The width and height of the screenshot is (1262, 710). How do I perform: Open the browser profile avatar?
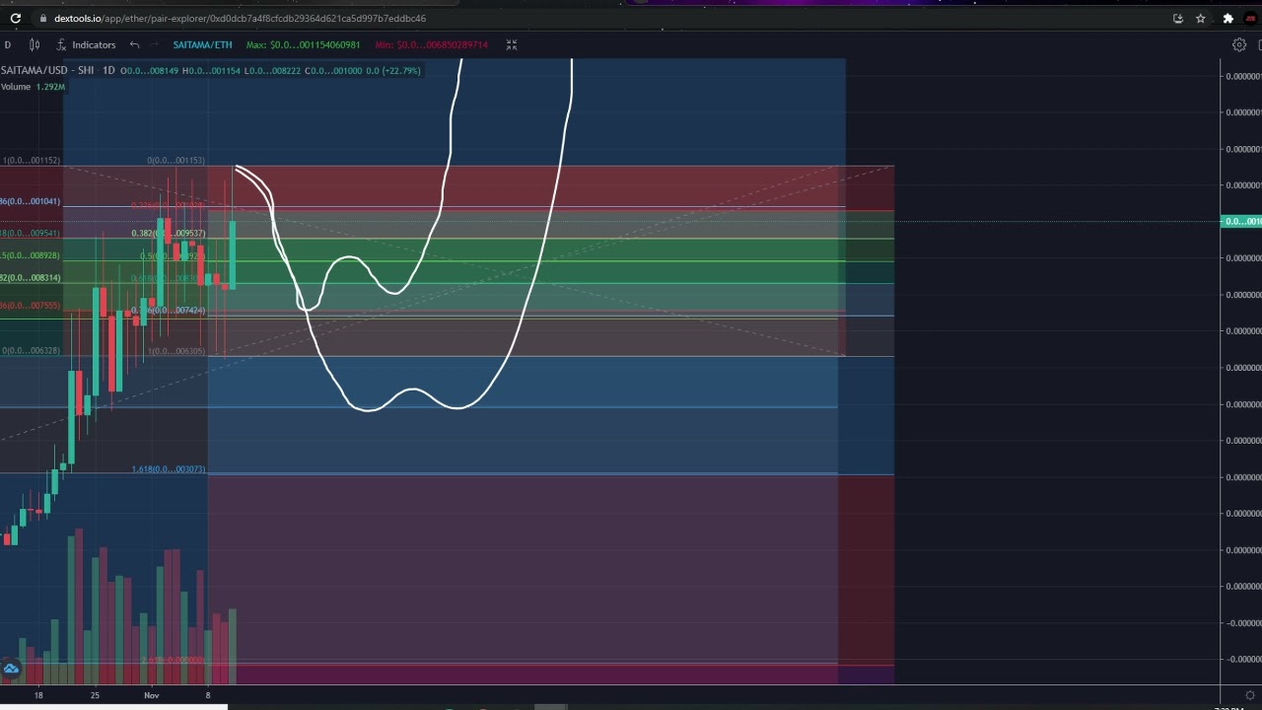click(1250, 18)
